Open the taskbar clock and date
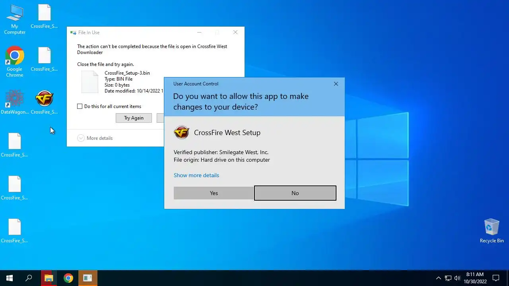This screenshot has width=509, height=286. pos(475,278)
